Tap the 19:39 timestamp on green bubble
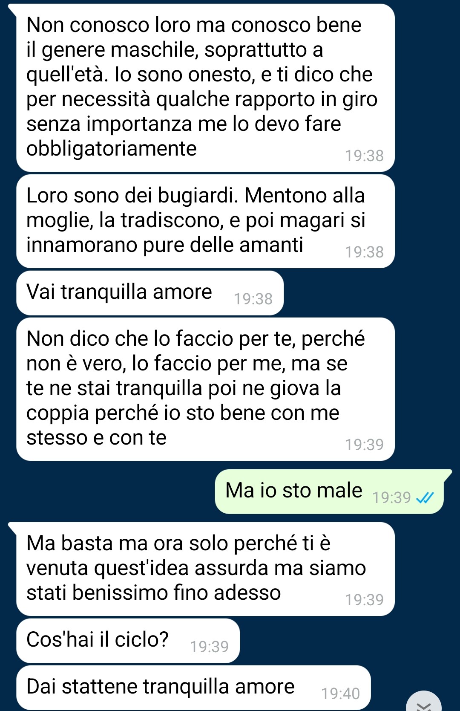460x711 pixels. [391, 497]
